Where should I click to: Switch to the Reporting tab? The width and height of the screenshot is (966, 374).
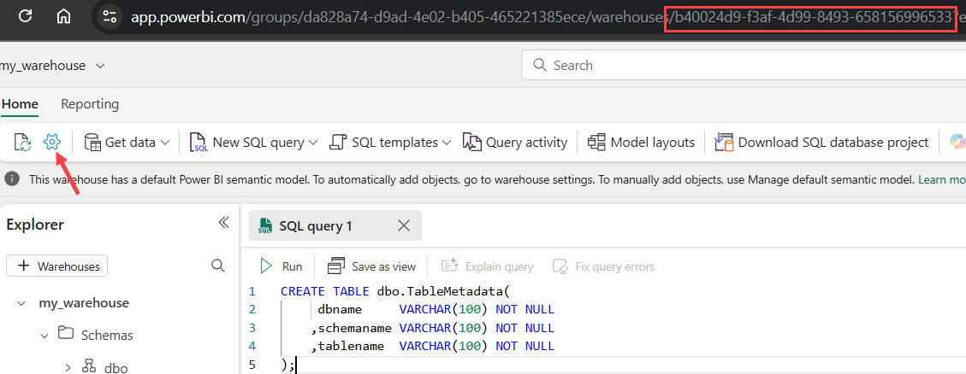(90, 104)
